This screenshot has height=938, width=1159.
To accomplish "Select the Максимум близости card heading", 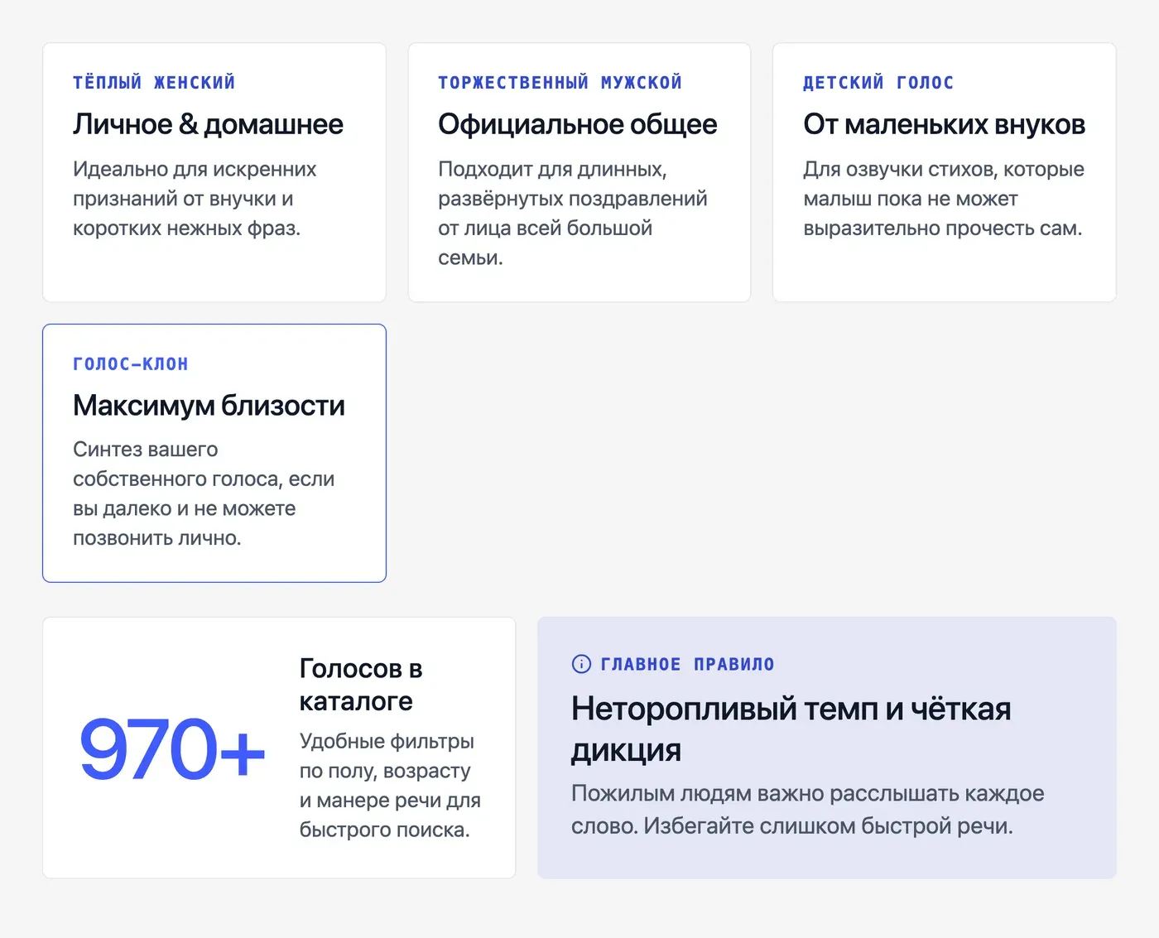I will tap(209, 406).
